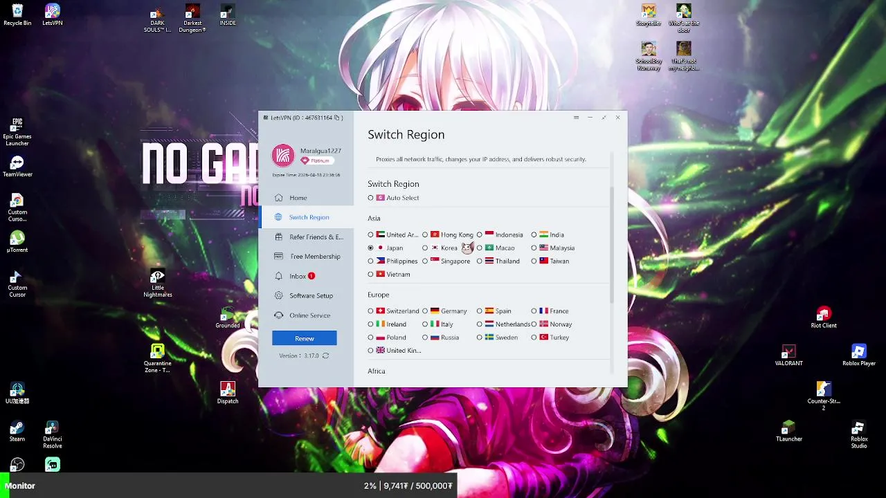Click the LetsVPN profile avatar logo
Viewport: 886px width, 498px height.
(x=283, y=156)
